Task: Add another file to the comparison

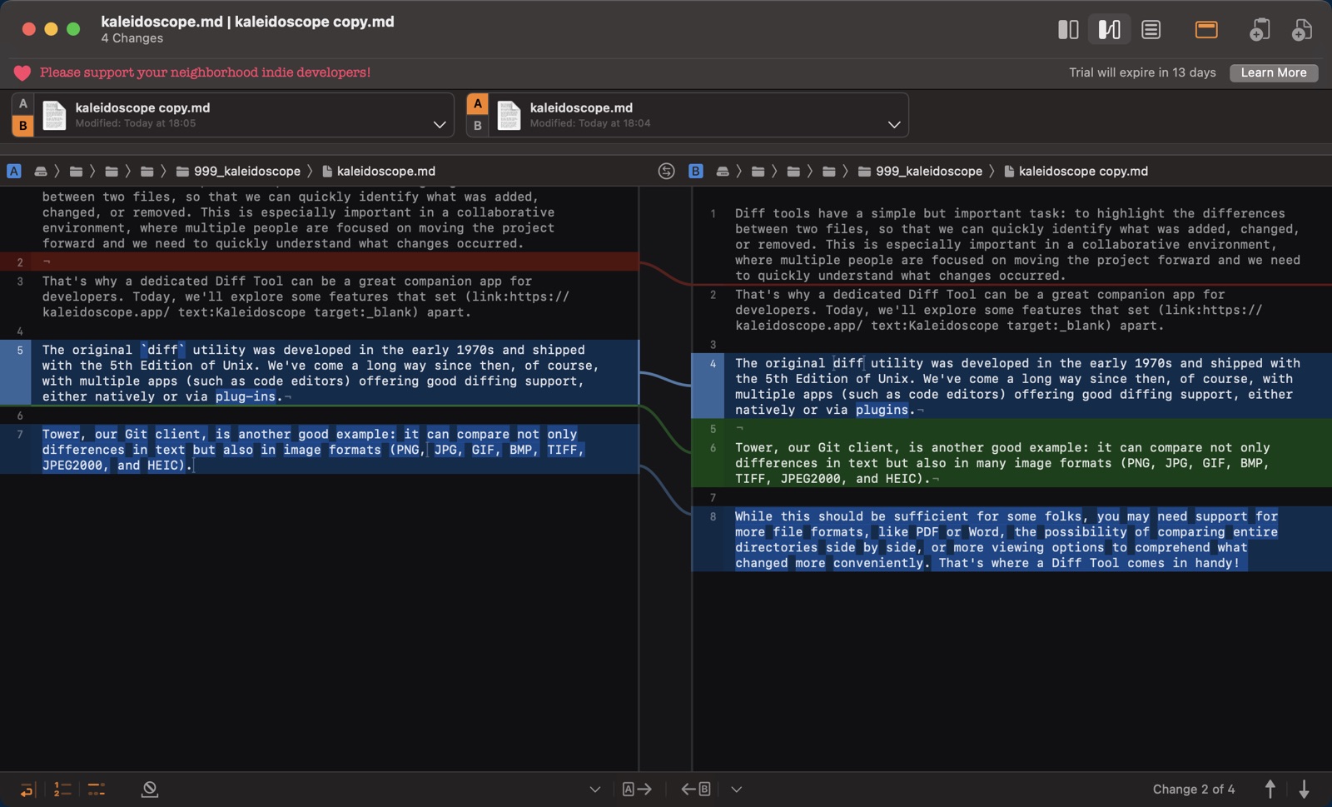Action: pos(1301,29)
